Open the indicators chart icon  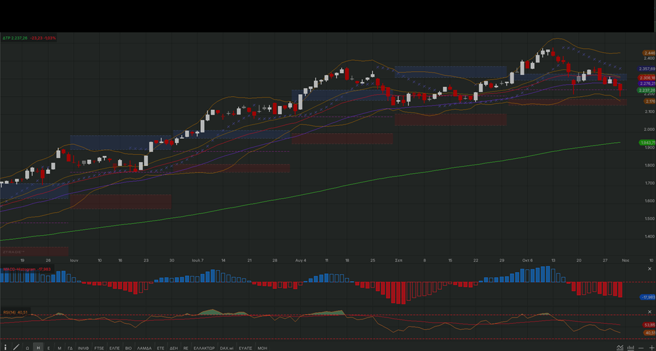pos(620,348)
